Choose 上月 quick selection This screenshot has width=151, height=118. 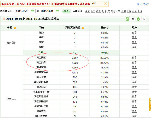(x=140, y=11)
